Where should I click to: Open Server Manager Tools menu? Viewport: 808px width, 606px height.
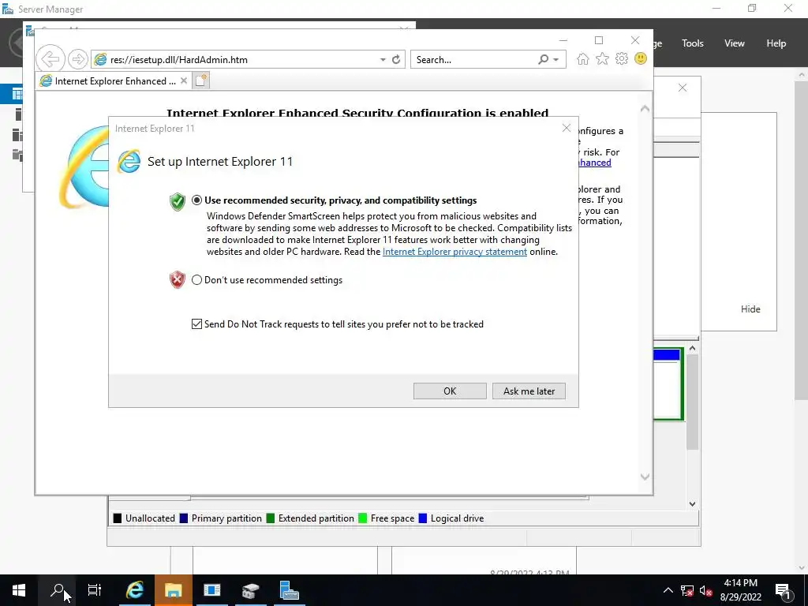pos(693,43)
